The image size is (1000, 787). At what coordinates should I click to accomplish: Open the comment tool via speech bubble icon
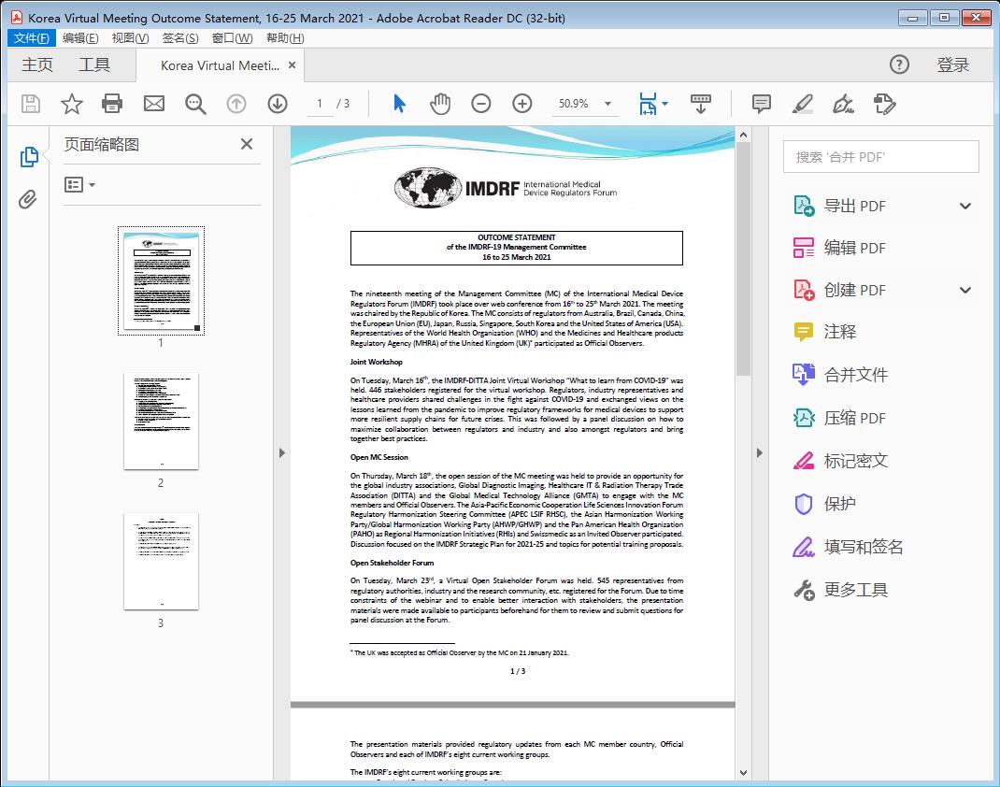761,104
